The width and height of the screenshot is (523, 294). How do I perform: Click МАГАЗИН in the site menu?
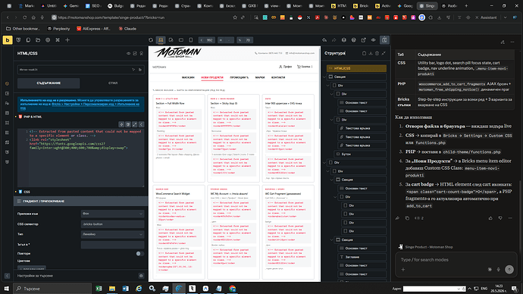[188, 77]
